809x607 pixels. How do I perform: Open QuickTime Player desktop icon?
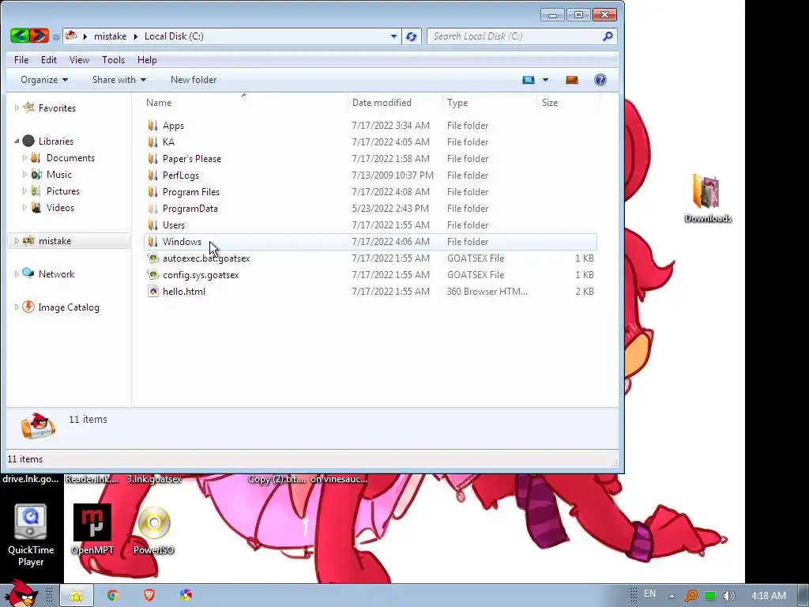[31, 535]
